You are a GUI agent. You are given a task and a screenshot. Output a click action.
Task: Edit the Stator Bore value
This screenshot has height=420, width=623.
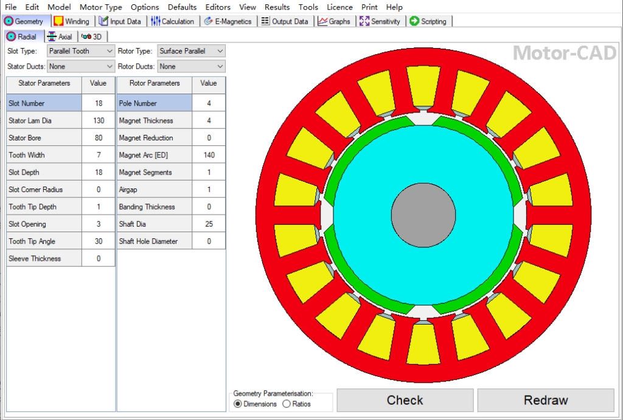[99, 138]
